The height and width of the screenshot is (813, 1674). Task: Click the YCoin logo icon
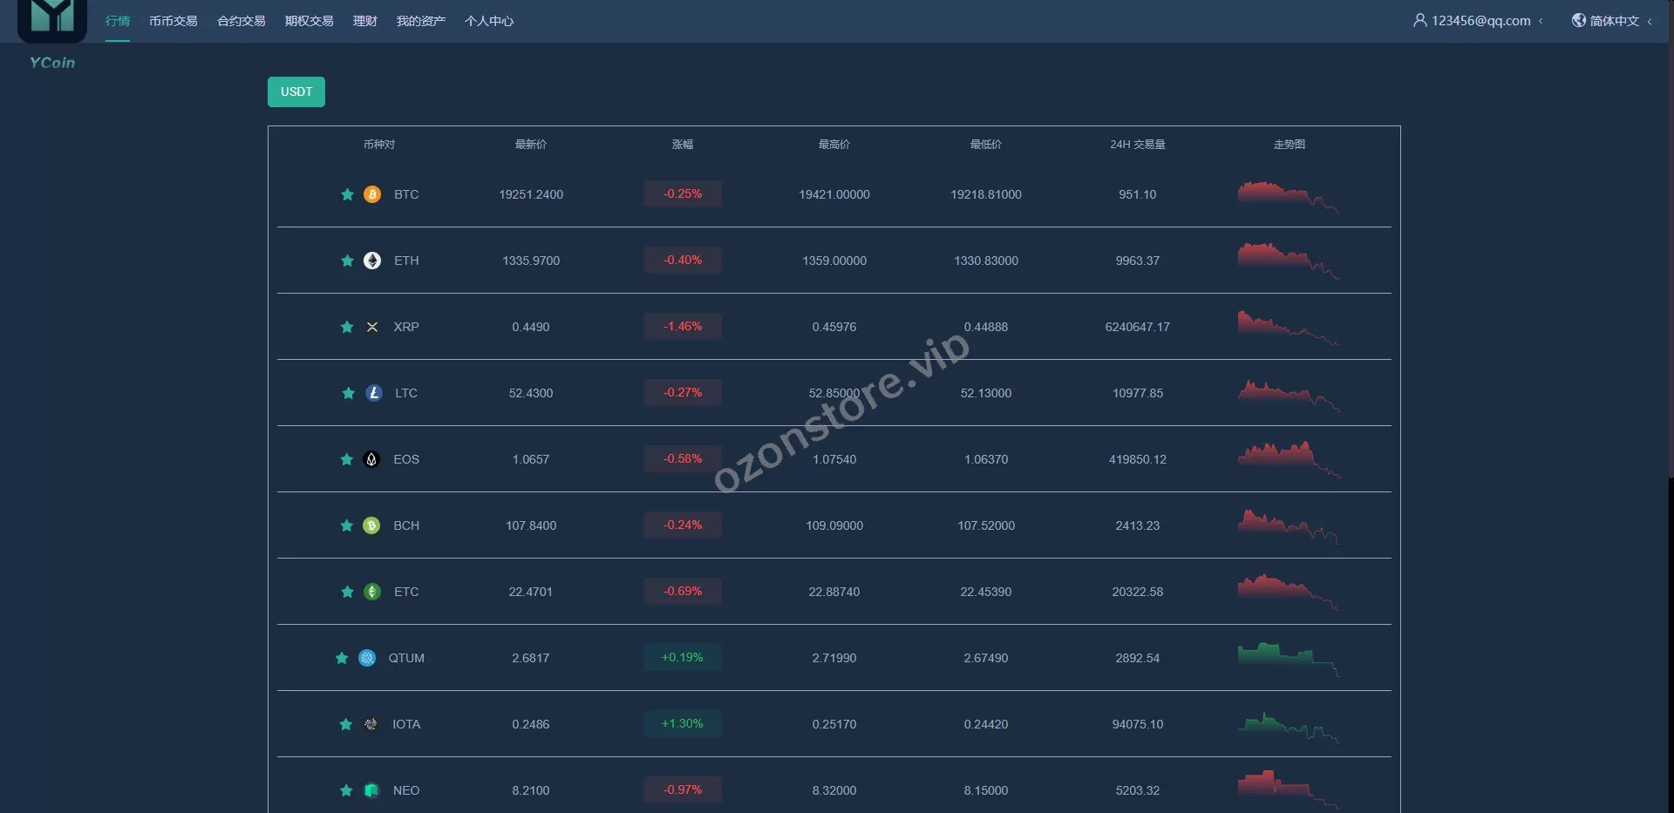pos(52,19)
